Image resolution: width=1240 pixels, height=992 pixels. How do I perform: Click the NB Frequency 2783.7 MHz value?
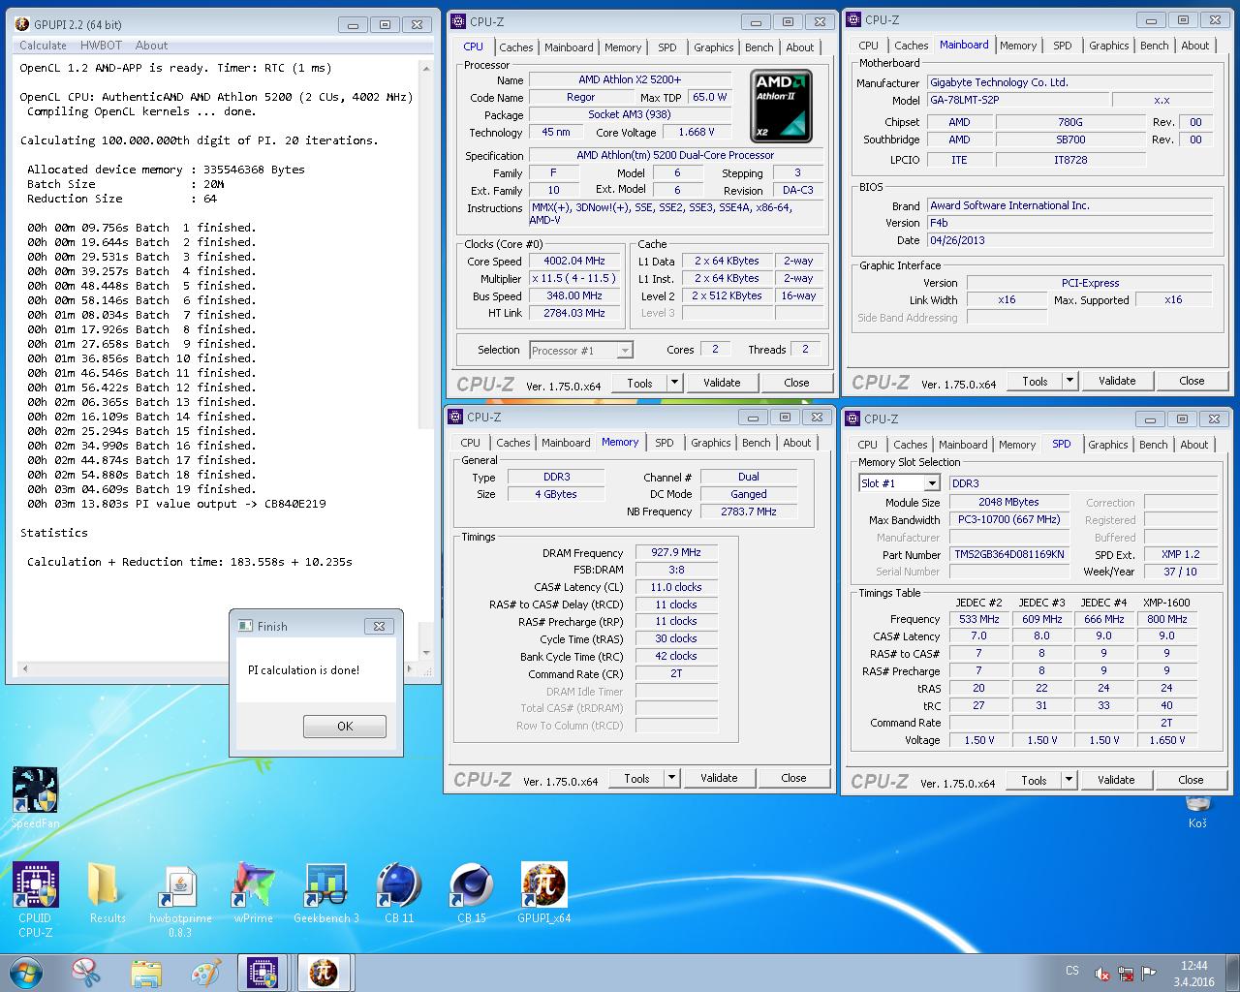[x=749, y=511]
